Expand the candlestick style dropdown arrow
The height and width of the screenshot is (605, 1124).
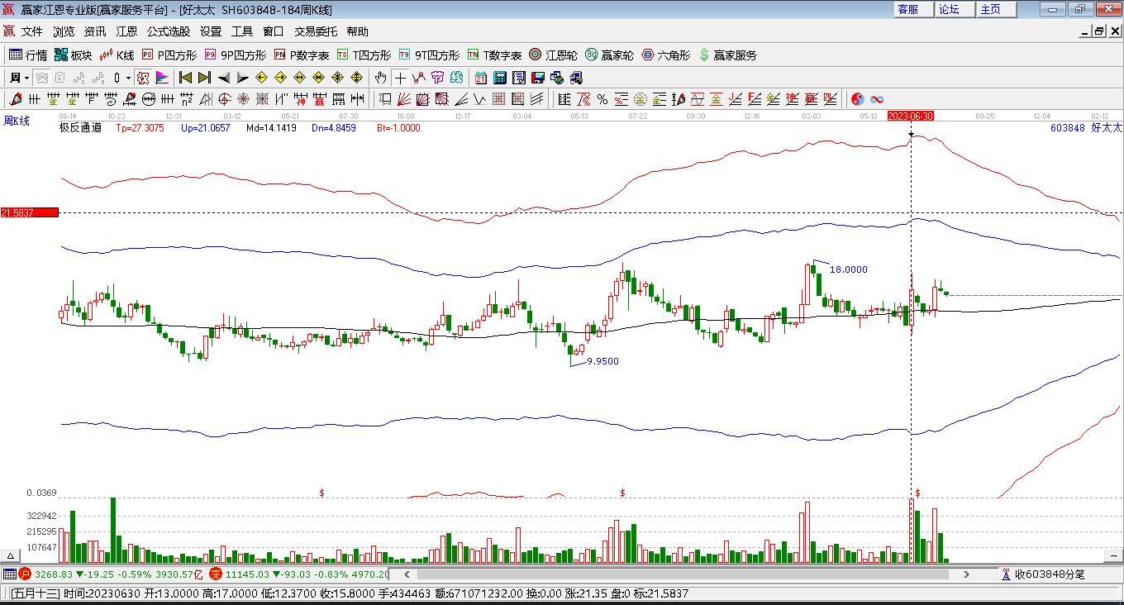coord(128,78)
